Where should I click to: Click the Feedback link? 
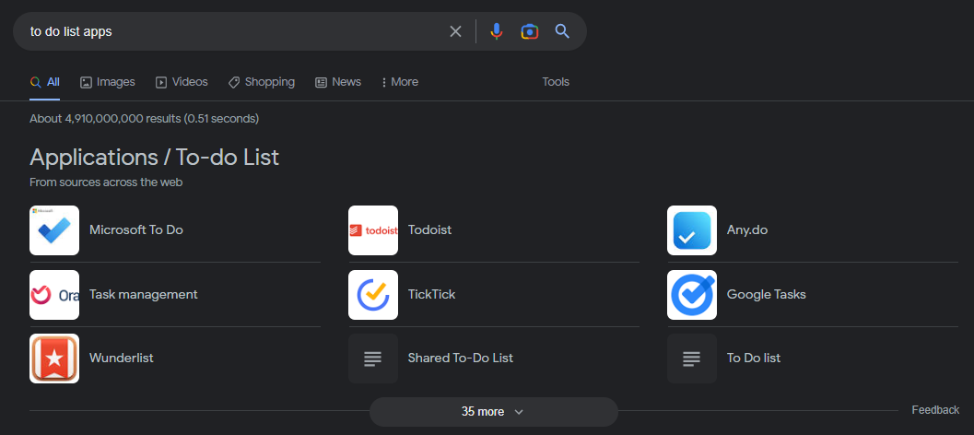click(935, 410)
